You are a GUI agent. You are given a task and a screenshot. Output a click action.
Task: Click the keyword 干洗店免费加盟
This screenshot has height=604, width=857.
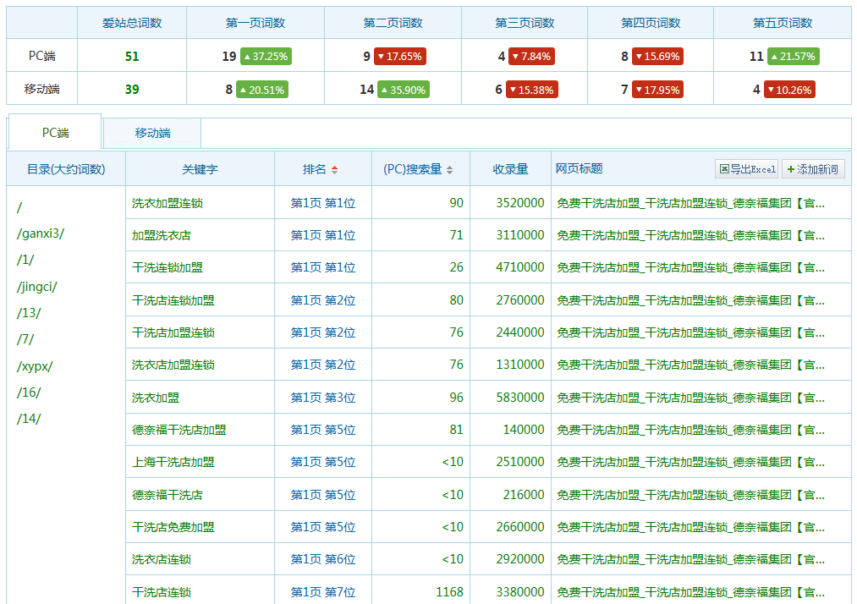pos(173,527)
